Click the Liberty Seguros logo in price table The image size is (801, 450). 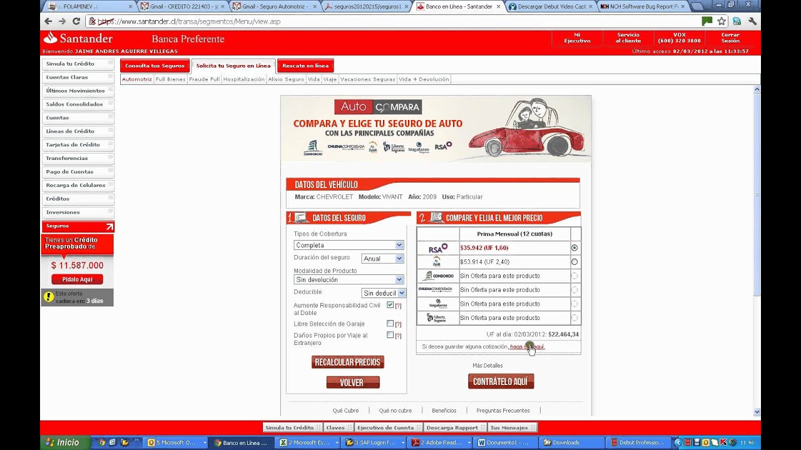436,317
